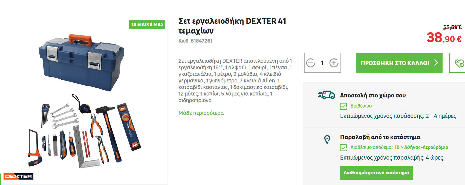This screenshot has width=465, height=185.
Task: Open the DEXTER toolbox product image
Action: click(x=84, y=100)
